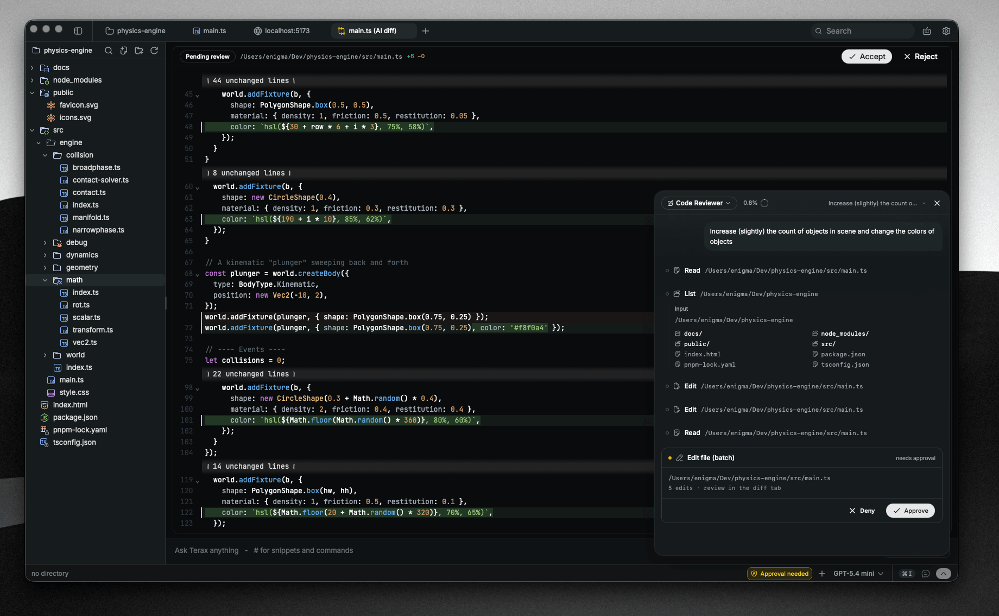Open contact-solver.ts file
The height and width of the screenshot is (616, 999).
(x=100, y=180)
